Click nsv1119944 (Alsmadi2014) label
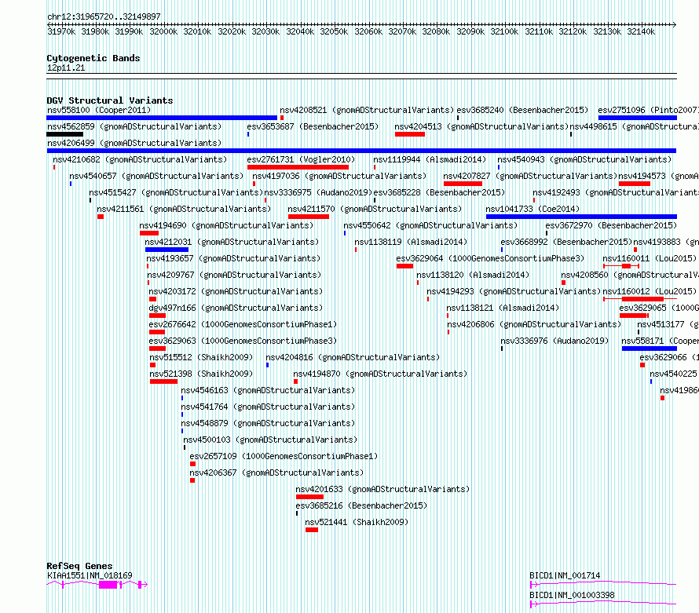 coord(430,159)
